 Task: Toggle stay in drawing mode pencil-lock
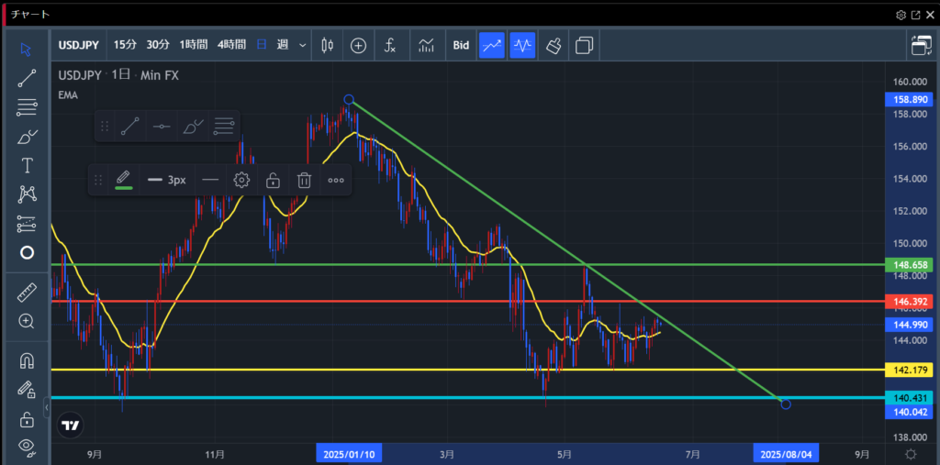(x=27, y=390)
